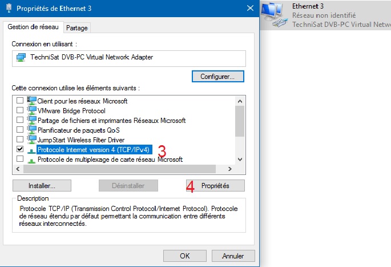Select the Planificateur de paquets QoS icon
This screenshot has height=267, width=391.
[31, 130]
